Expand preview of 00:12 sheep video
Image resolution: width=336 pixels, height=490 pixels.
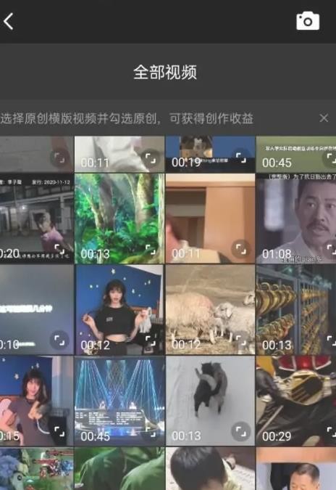click(241, 340)
